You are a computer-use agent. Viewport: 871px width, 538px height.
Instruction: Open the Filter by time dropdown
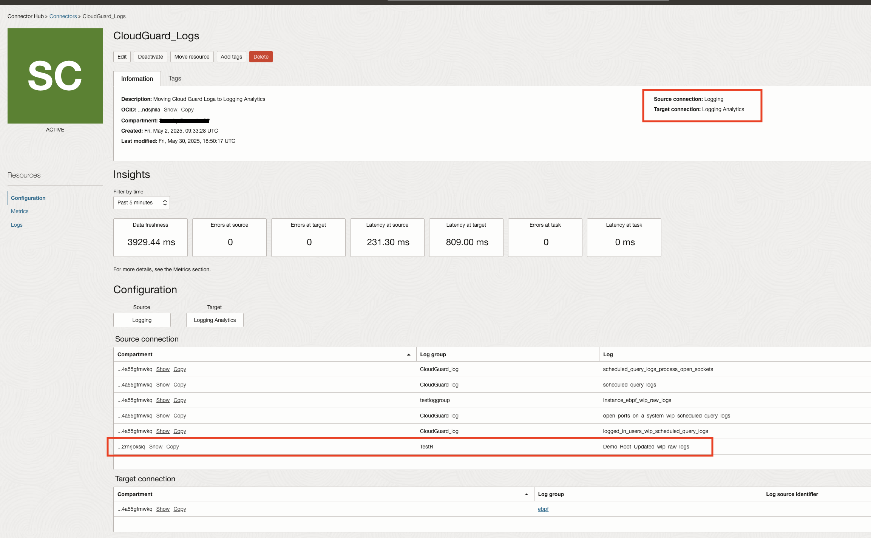click(141, 203)
